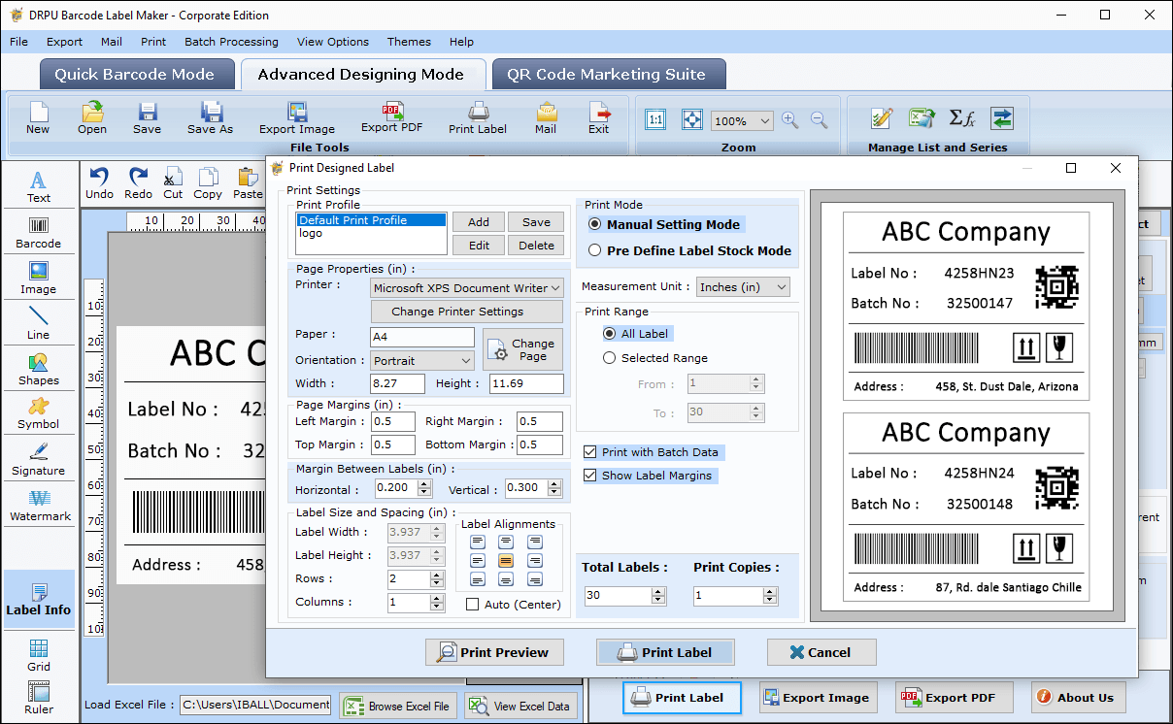1173x724 pixels.
Task: Click the Mail toolbar icon
Action: click(x=546, y=117)
